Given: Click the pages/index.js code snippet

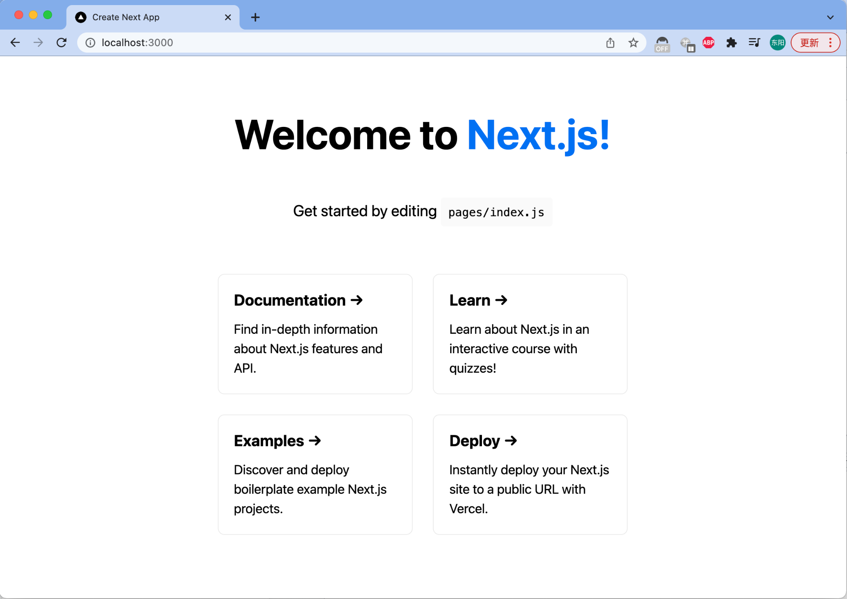Looking at the screenshot, I should tap(496, 212).
